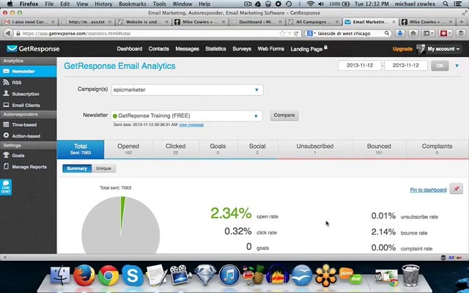Open Firefox from the Dock

coord(84,275)
